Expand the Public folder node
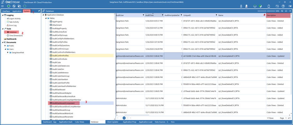The width and height of the screenshot is (293, 125). click(5, 46)
